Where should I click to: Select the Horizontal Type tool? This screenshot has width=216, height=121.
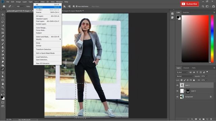[x=3, y=73]
